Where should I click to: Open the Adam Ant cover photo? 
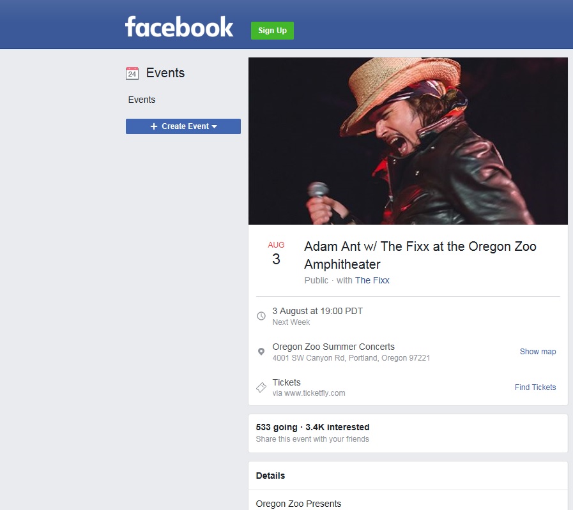coord(408,141)
